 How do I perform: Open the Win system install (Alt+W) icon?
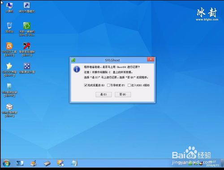click(x=9, y=90)
